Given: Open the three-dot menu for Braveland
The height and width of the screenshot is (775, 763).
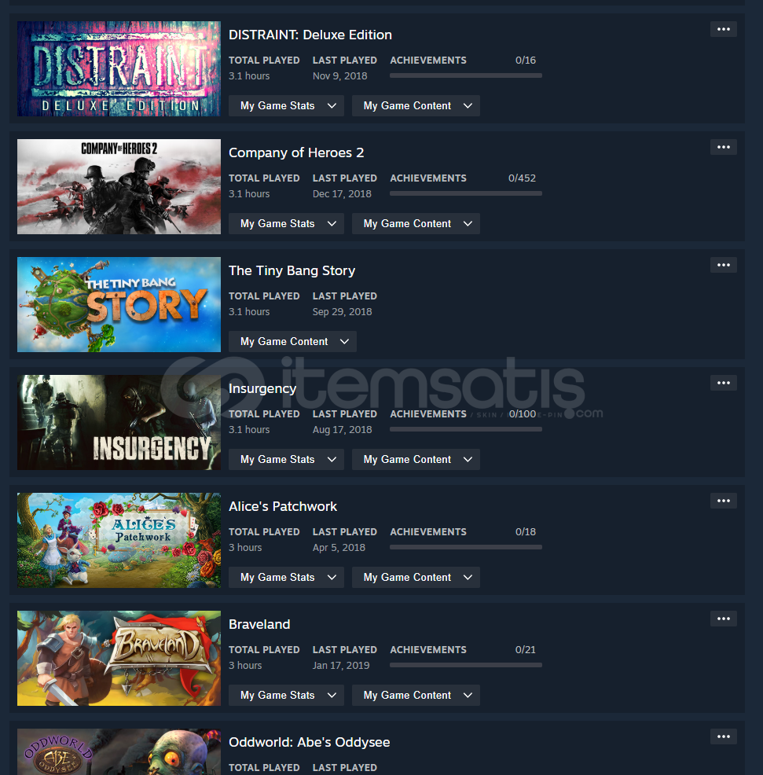Looking at the screenshot, I should [x=724, y=619].
